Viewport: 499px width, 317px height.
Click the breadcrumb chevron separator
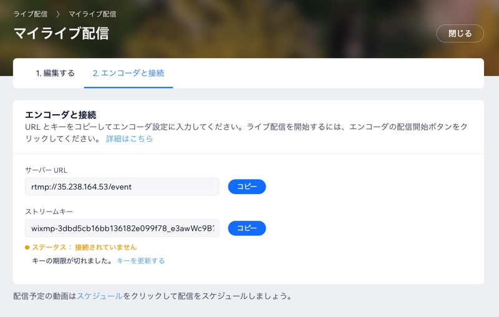[x=58, y=14]
